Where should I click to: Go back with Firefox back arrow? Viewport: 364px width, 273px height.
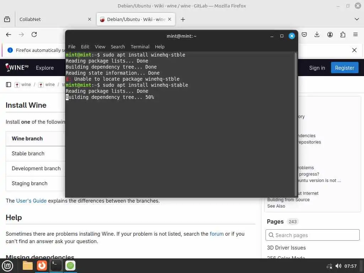coord(9,34)
